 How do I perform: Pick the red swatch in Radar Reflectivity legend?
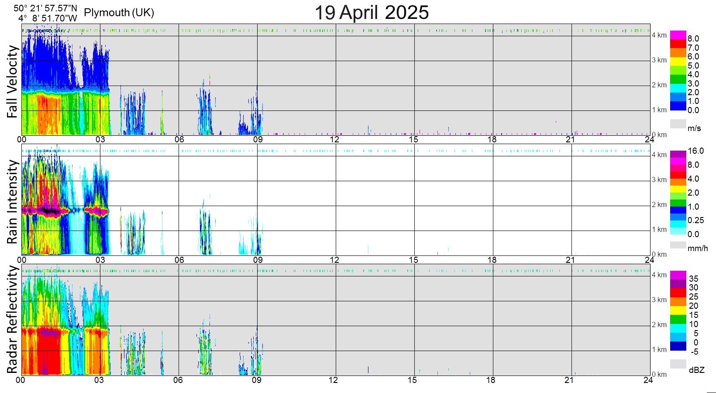point(678,293)
